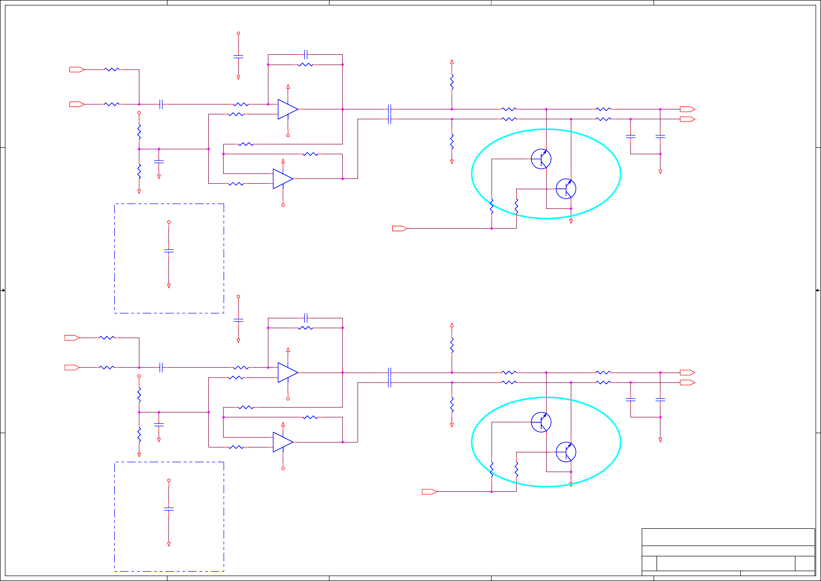Select the supply decoupling capacitor at the top of the sheet
Image resolution: width=821 pixels, height=581 pixels.
click(x=238, y=57)
